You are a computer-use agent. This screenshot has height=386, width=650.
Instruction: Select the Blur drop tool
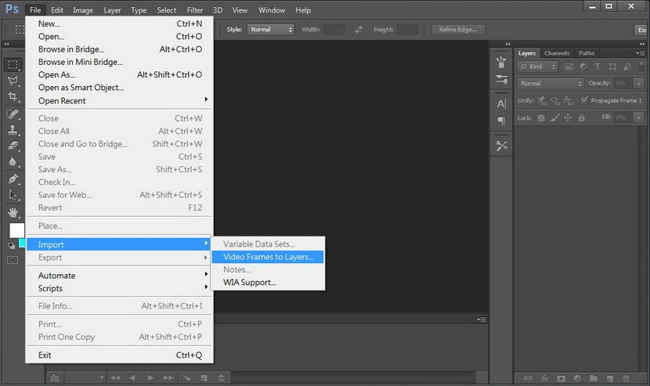tap(13, 162)
